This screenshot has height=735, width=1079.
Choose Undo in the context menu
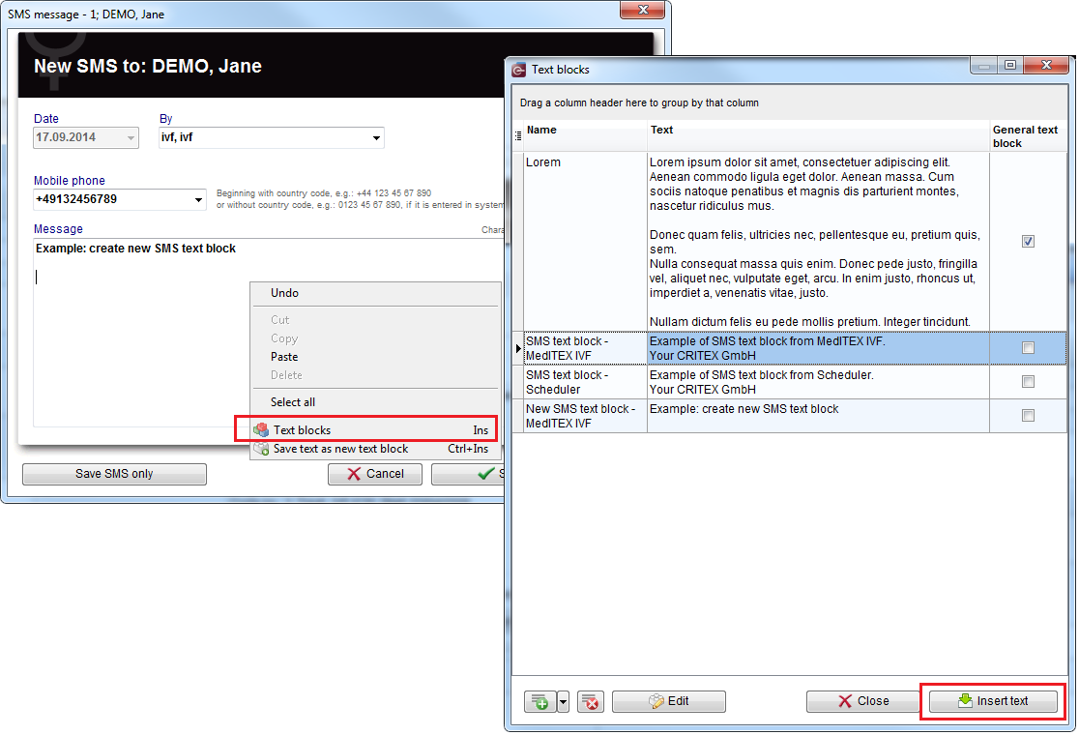375,293
